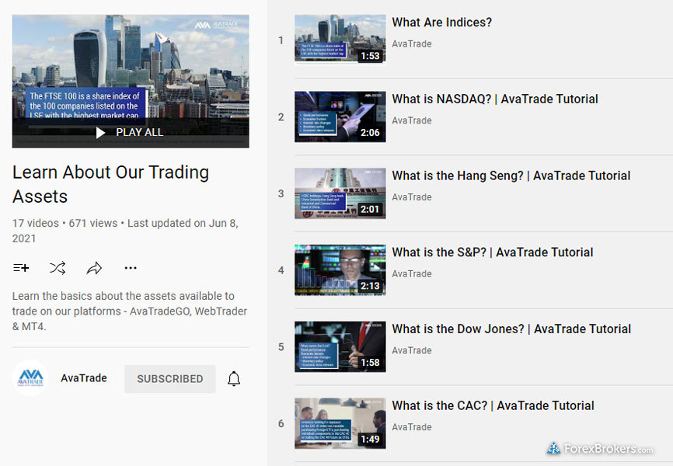Click the playlist description mentioning AvaTradeGO, WebTrader
Viewport: 673px width, 466px height.
click(x=130, y=311)
